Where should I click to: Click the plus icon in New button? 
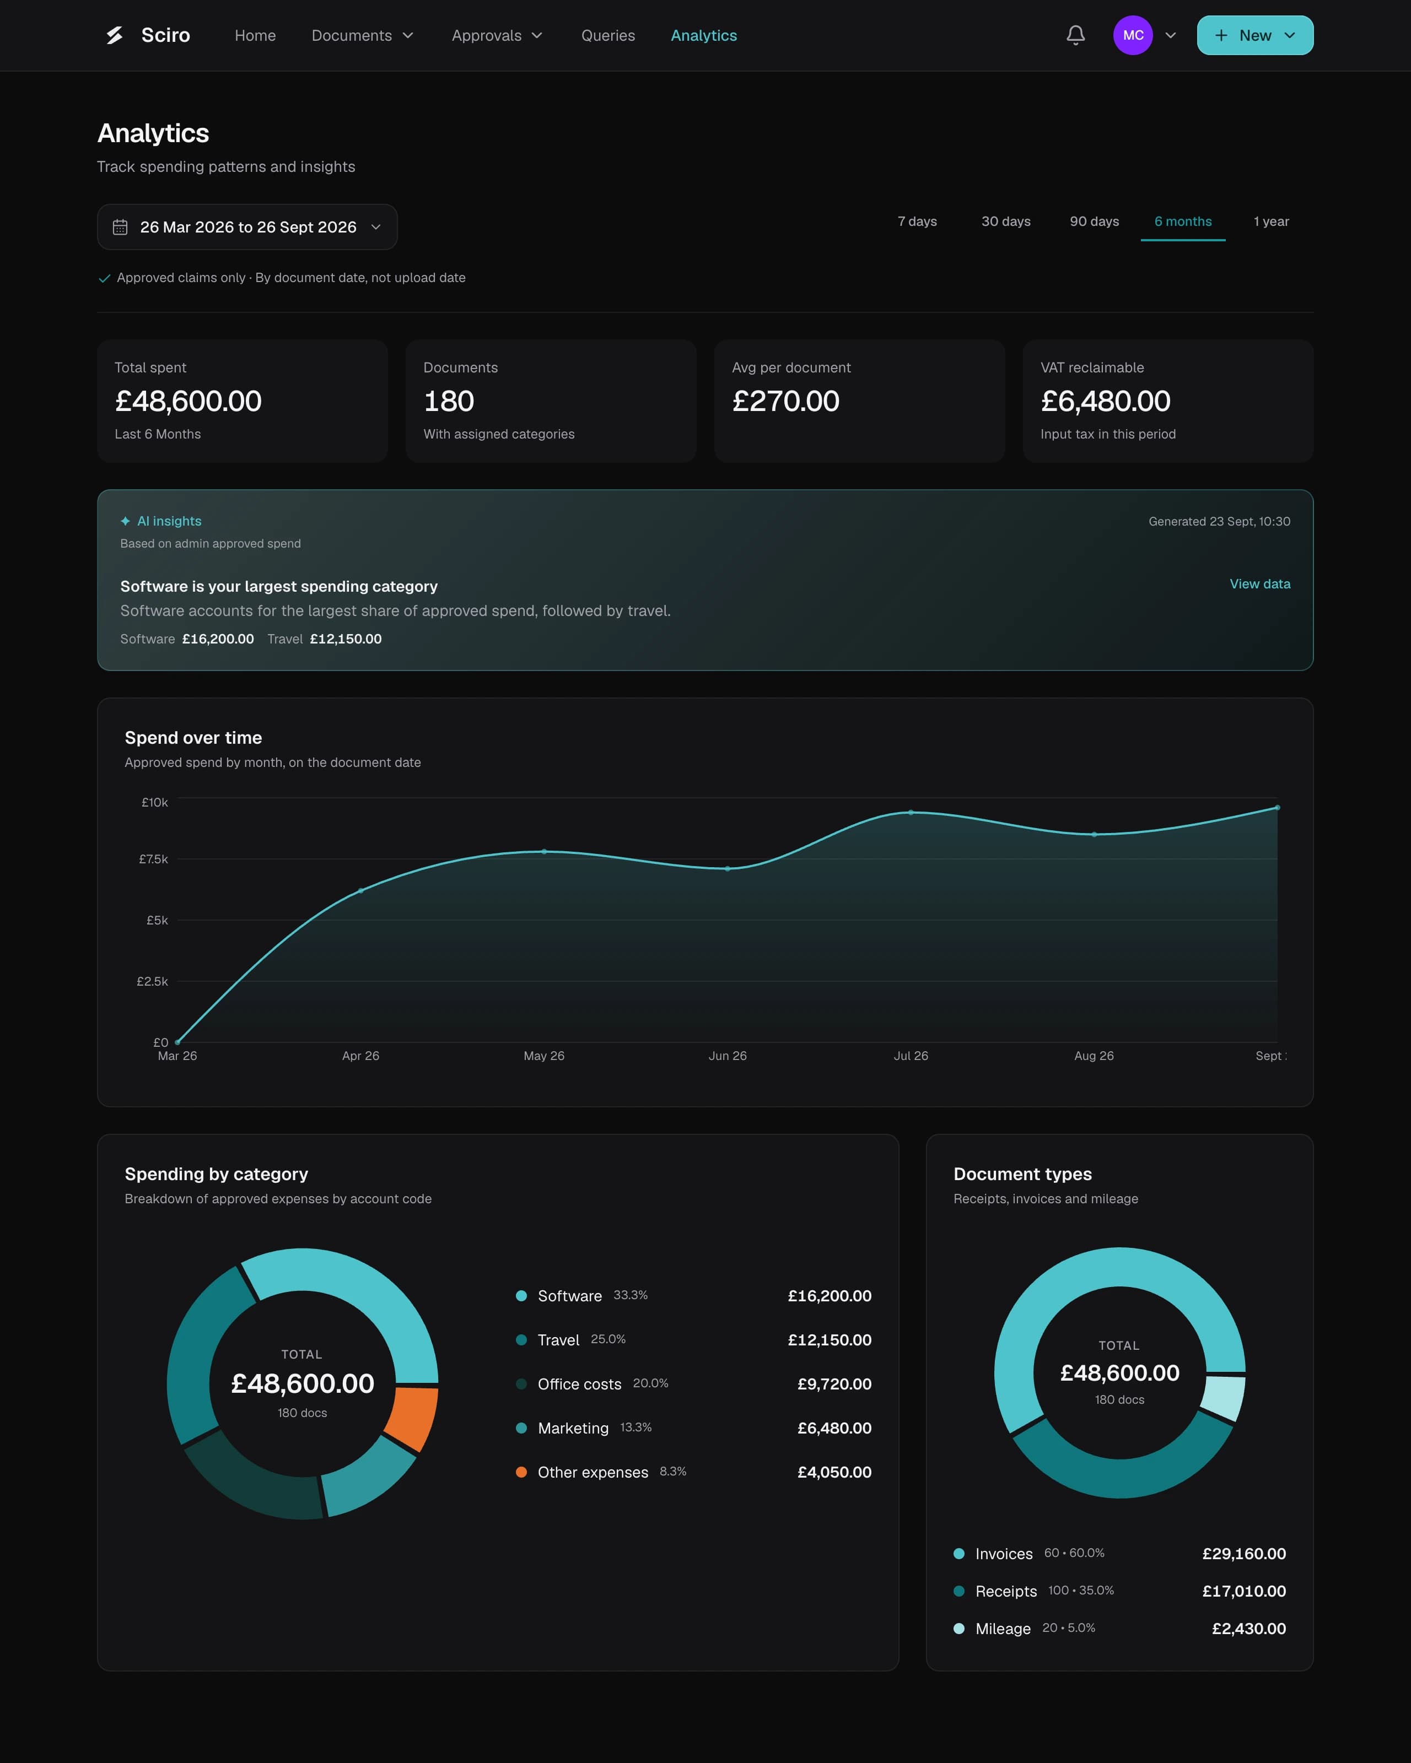1221,35
